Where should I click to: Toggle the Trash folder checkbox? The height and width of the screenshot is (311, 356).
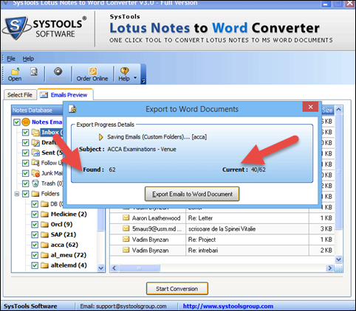(x=25, y=184)
